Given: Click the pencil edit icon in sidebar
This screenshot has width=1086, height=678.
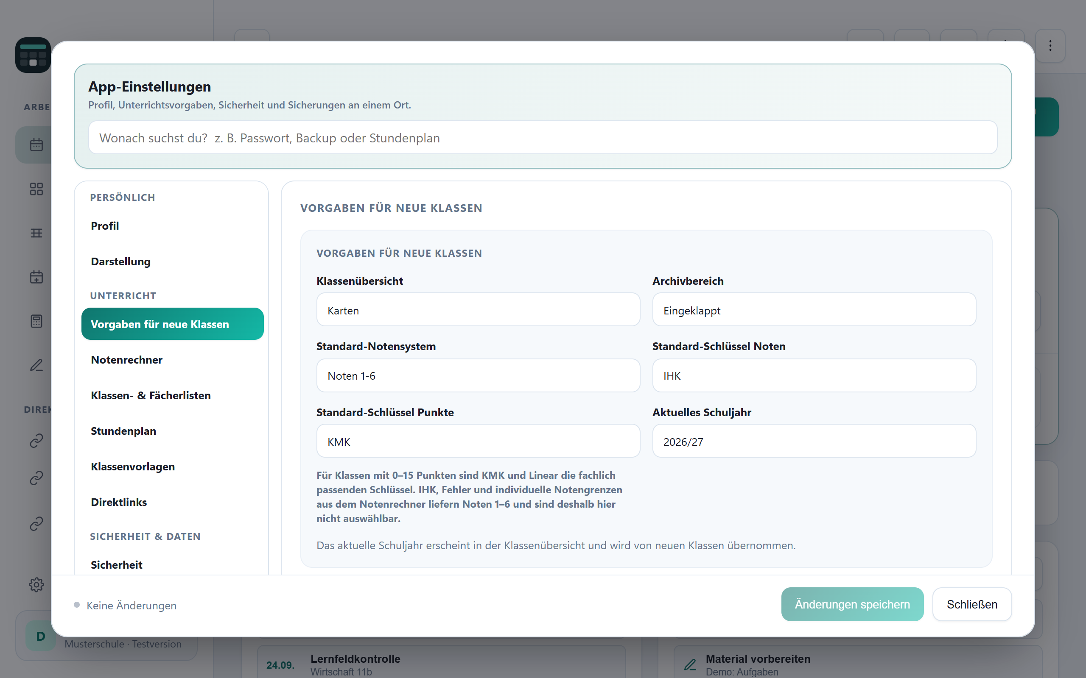Looking at the screenshot, I should point(36,365).
